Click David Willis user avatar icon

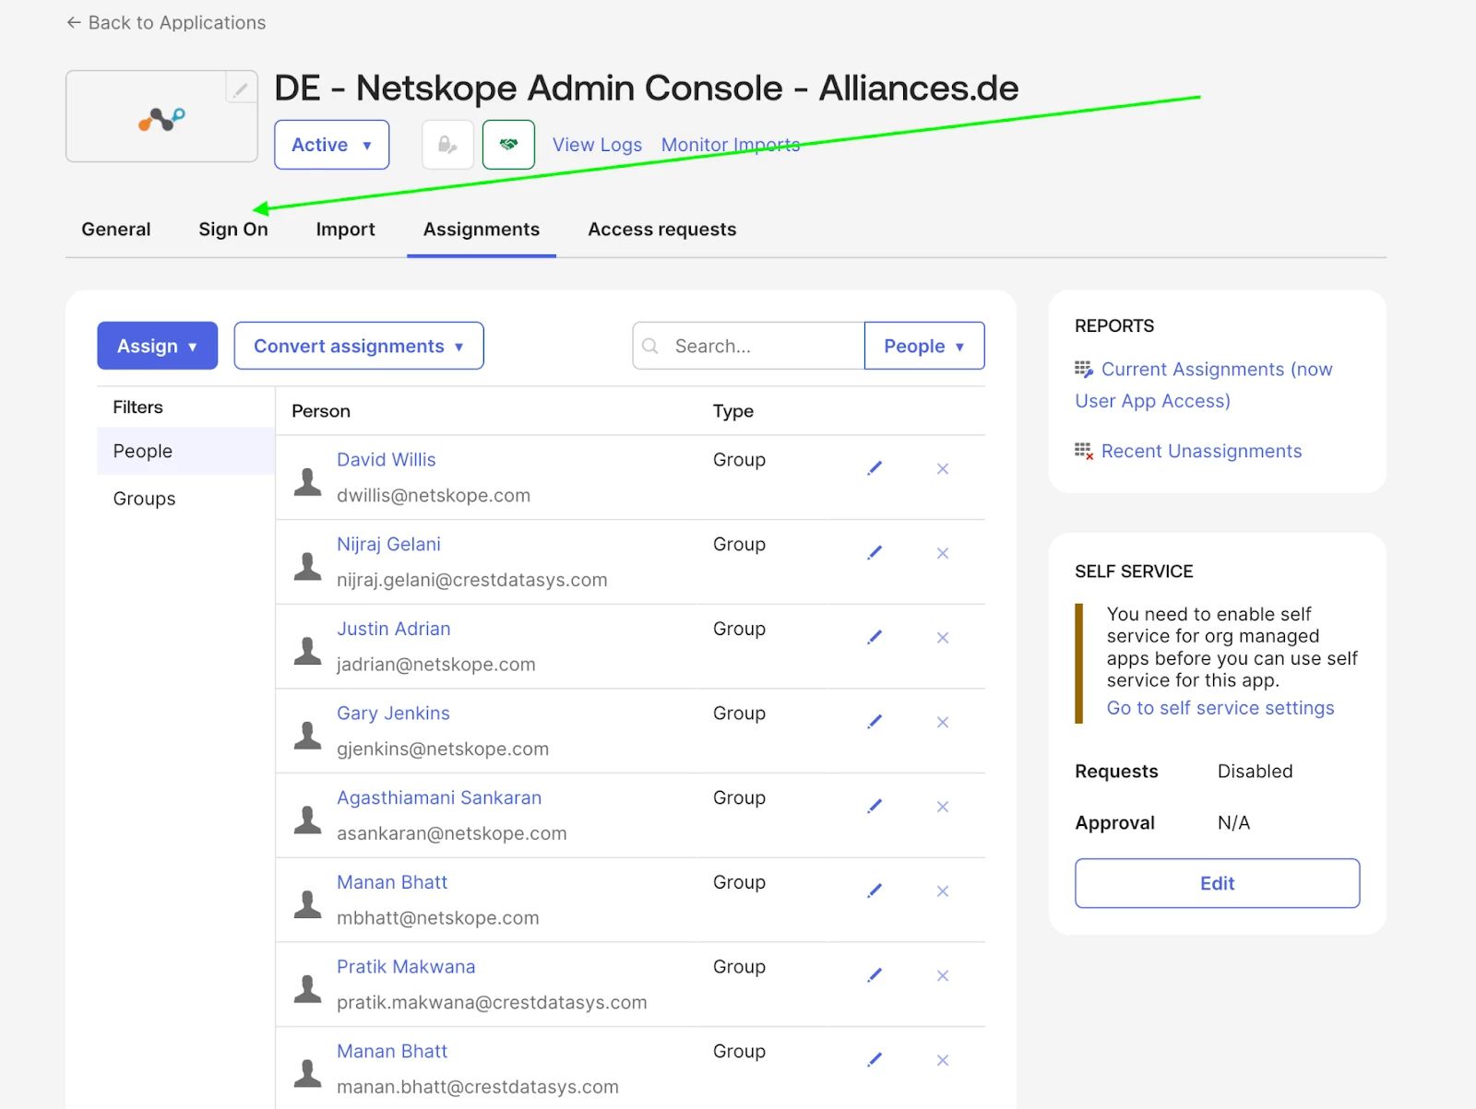point(307,481)
